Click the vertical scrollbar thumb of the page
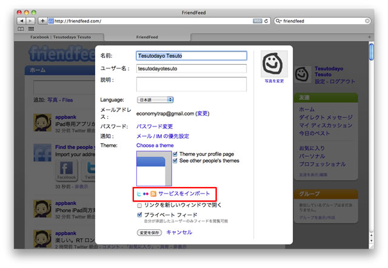 coord(371,51)
